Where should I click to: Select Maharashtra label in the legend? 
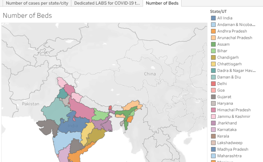[229, 156]
